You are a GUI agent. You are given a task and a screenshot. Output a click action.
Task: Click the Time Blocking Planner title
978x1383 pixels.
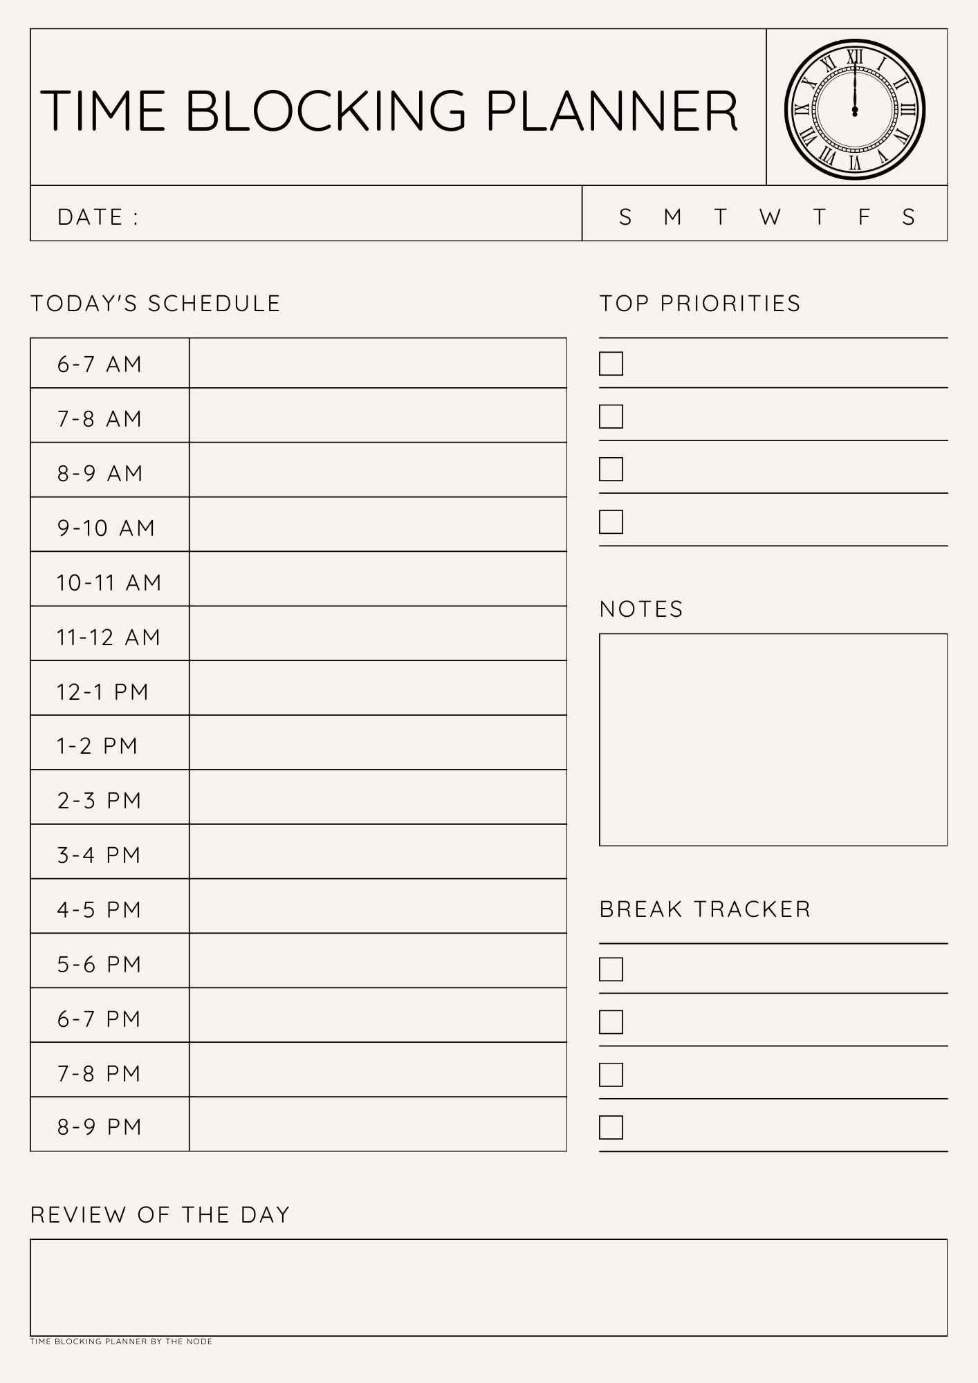click(x=389, y=111)
